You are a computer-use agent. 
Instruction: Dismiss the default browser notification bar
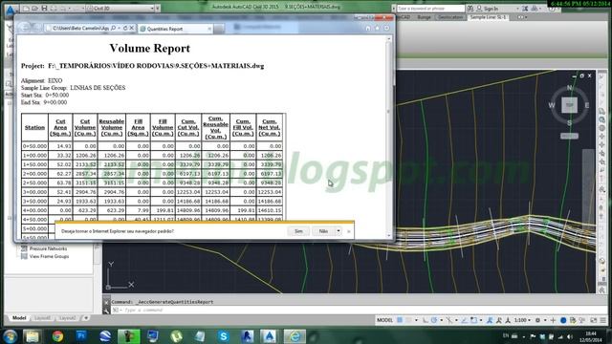click(348, 231)
